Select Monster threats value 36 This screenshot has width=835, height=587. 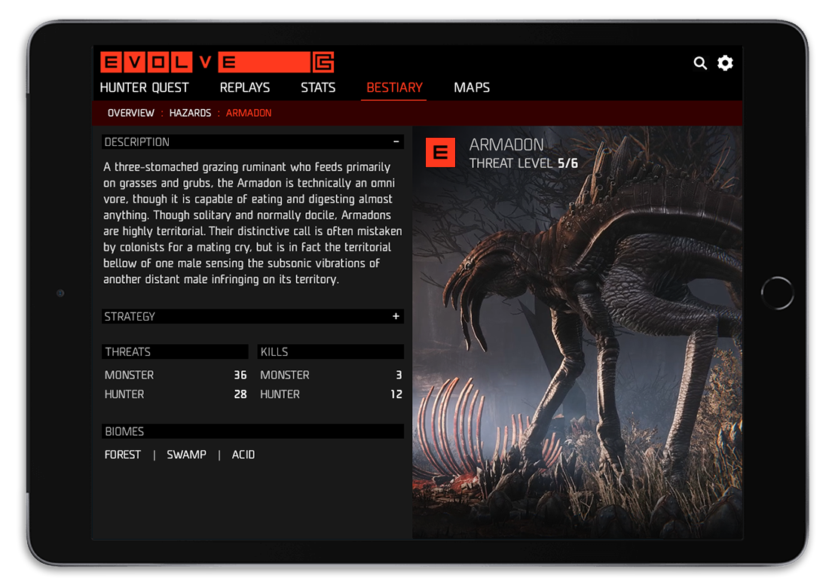click(240, 375)
